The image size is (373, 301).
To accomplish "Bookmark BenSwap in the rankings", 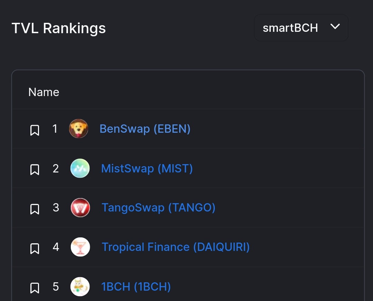I will (x=35, y=130).
